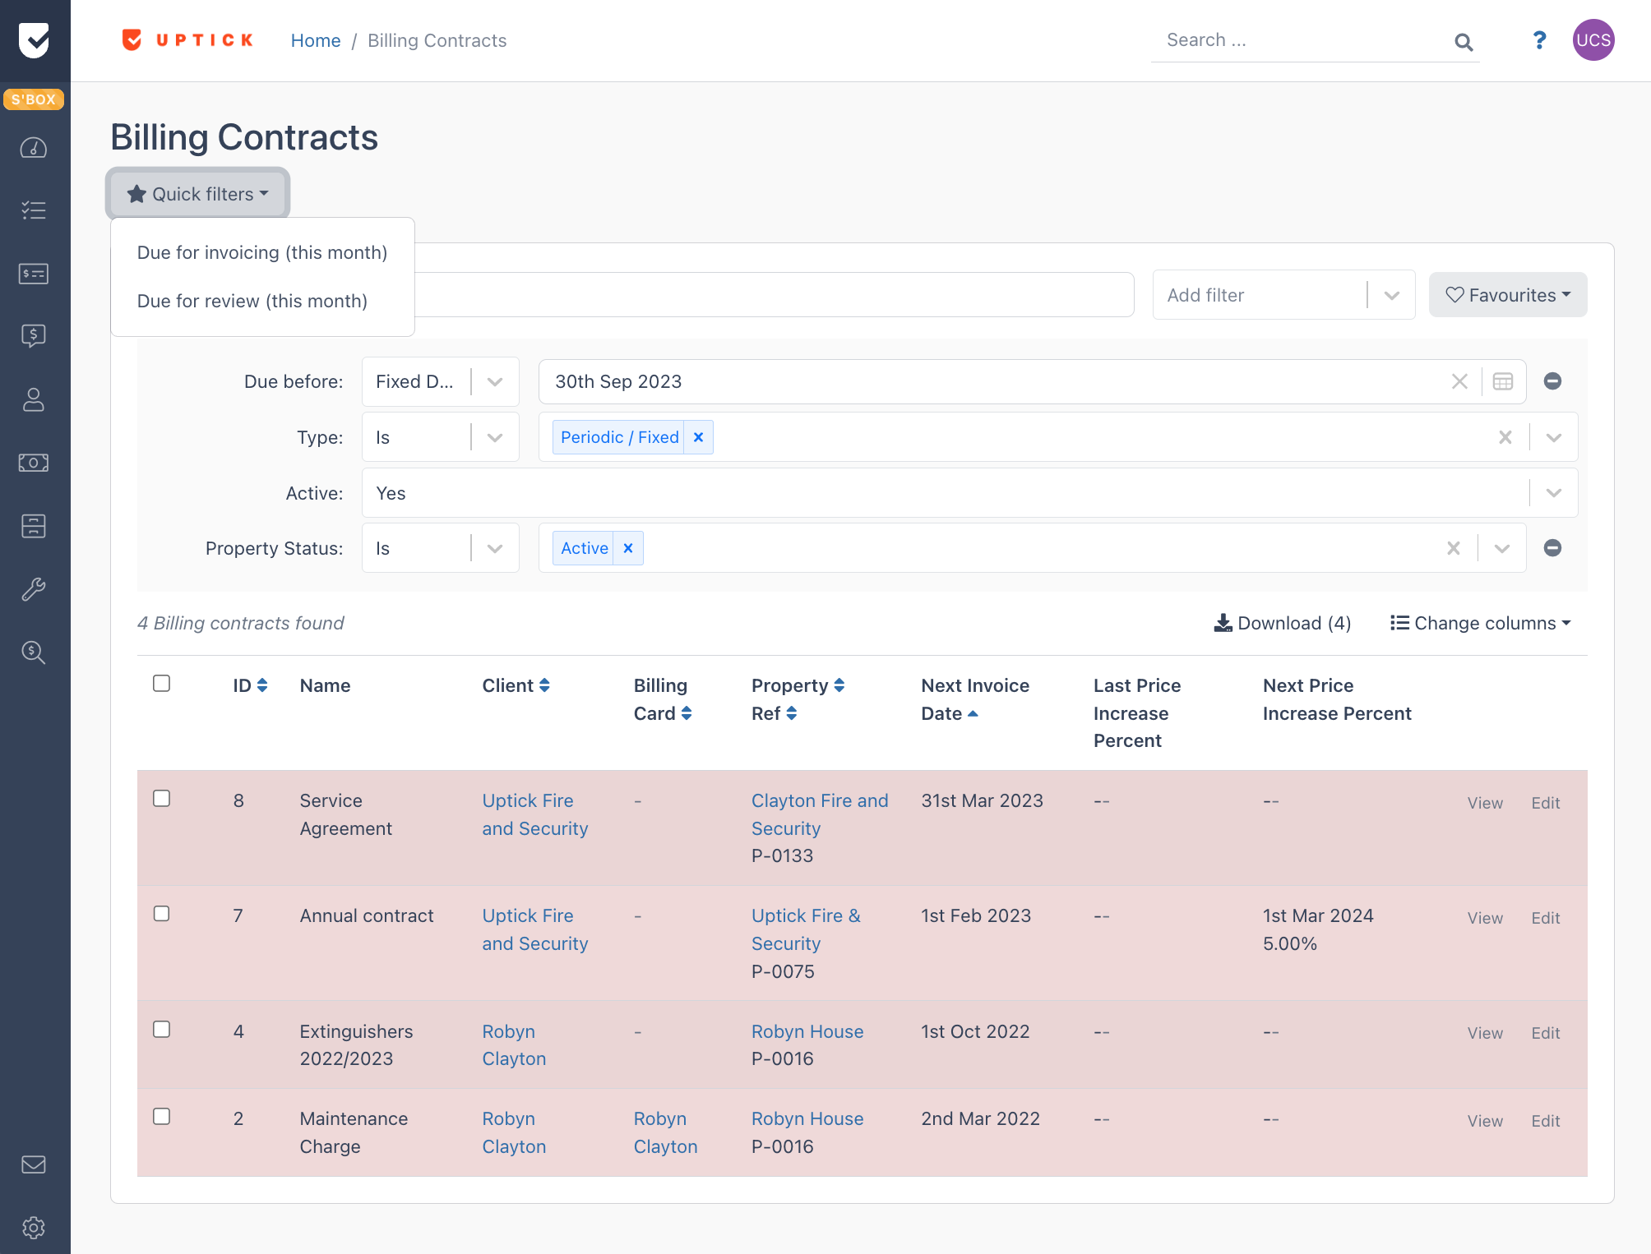Clear the 30th Sep 2023 date value
The height and width of the screenshot is (1254, 1651).
click(1459, 381)
